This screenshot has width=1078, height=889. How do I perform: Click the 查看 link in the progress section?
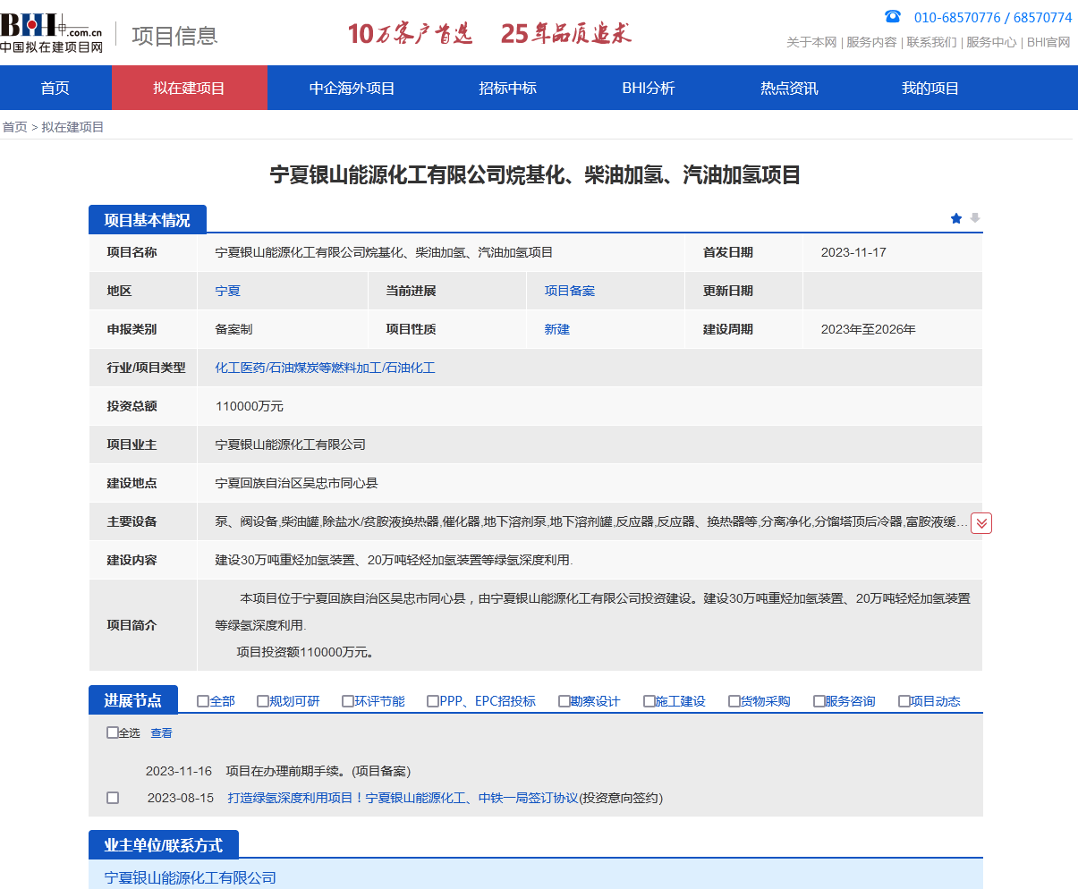point(161,732)
